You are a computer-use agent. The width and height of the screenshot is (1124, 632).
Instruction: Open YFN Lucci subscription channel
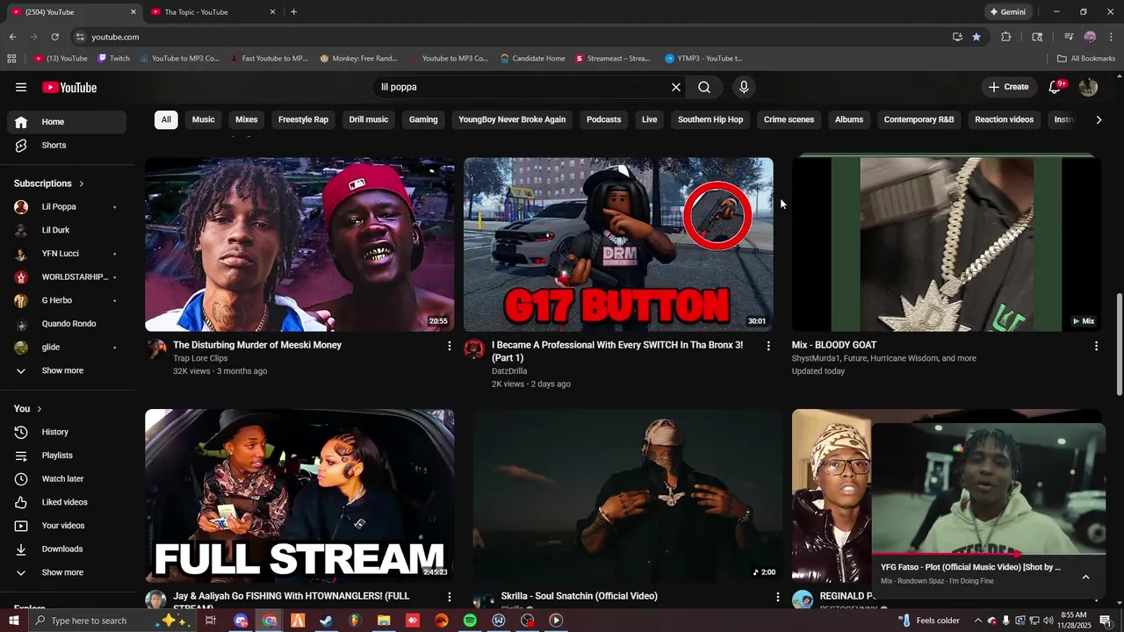point(67,254)
